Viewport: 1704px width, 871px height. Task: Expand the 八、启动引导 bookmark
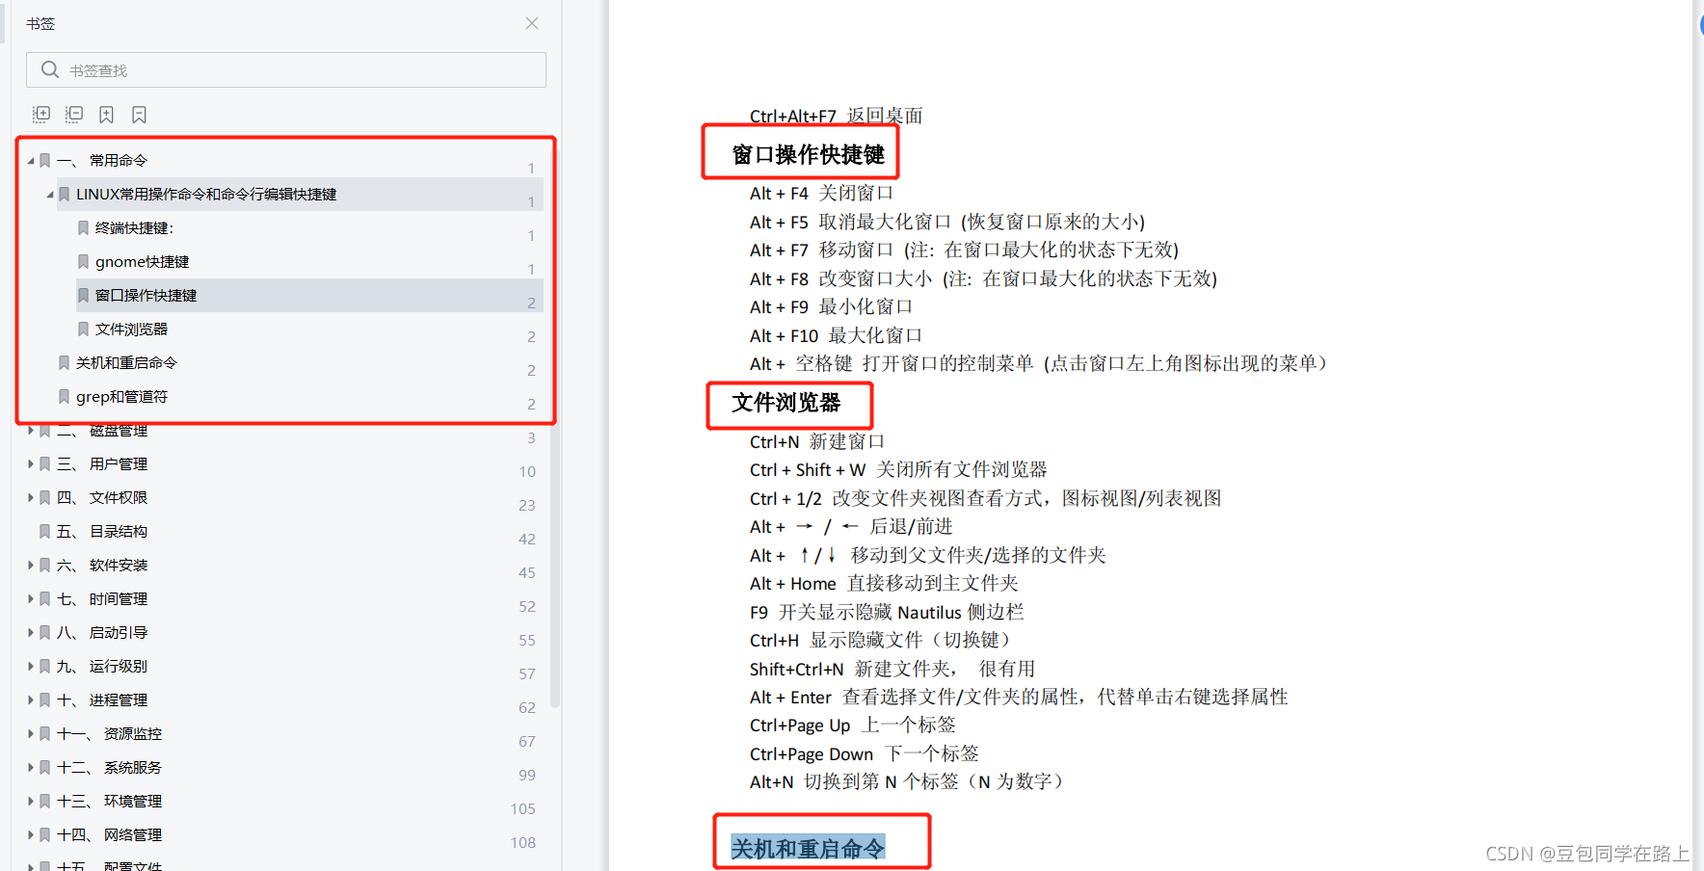pos(31,632)
